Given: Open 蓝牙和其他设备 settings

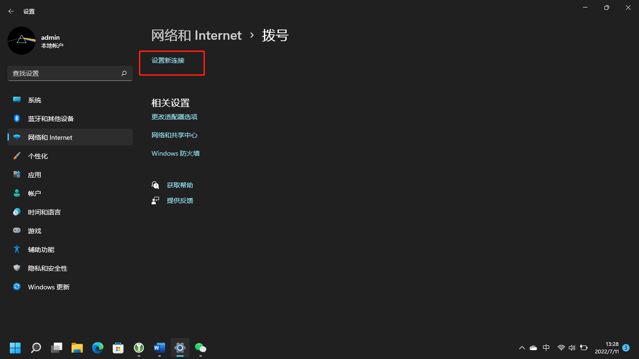Looking at the screenshot, I should coord(51,119).
